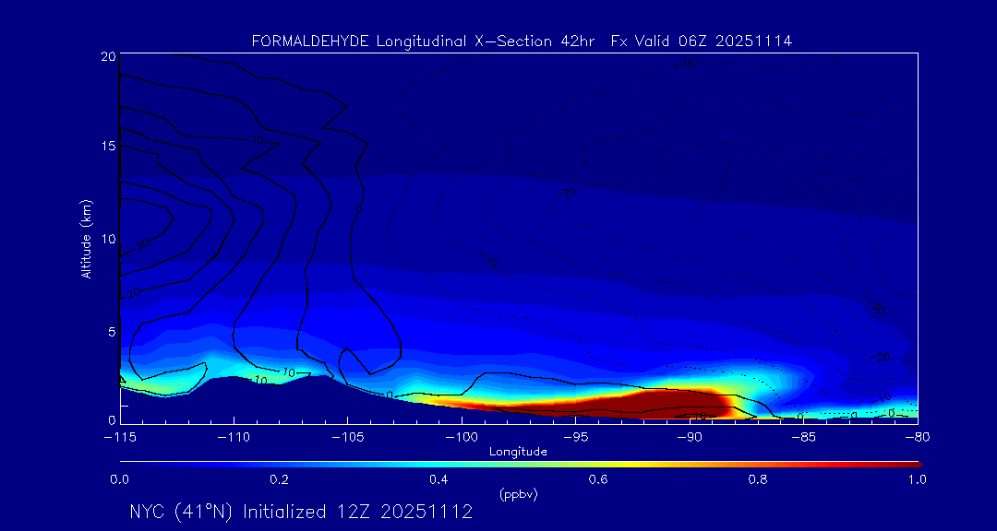
Task: Click the 'Longitude' axis label
Action: pos(518,452)
